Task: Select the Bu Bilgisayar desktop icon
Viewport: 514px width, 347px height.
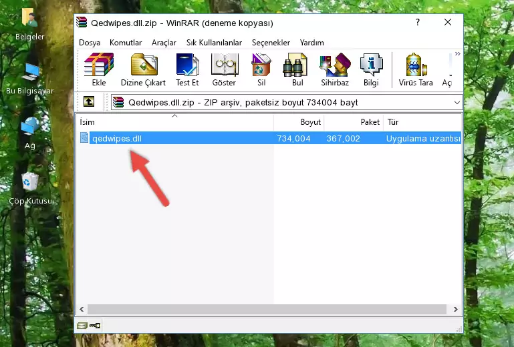Action: (x=30, y=79)
